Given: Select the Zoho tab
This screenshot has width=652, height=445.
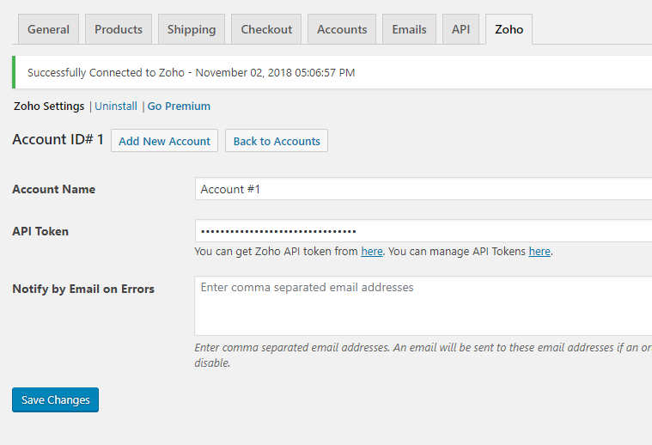Looking at the screenshot, I should click(x=509, y=29).
